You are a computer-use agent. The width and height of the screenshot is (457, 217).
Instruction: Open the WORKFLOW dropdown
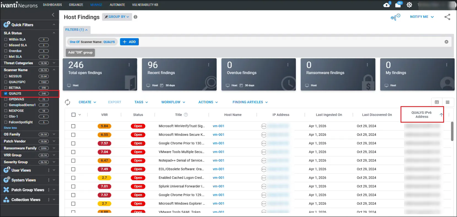tap(173, 102)
